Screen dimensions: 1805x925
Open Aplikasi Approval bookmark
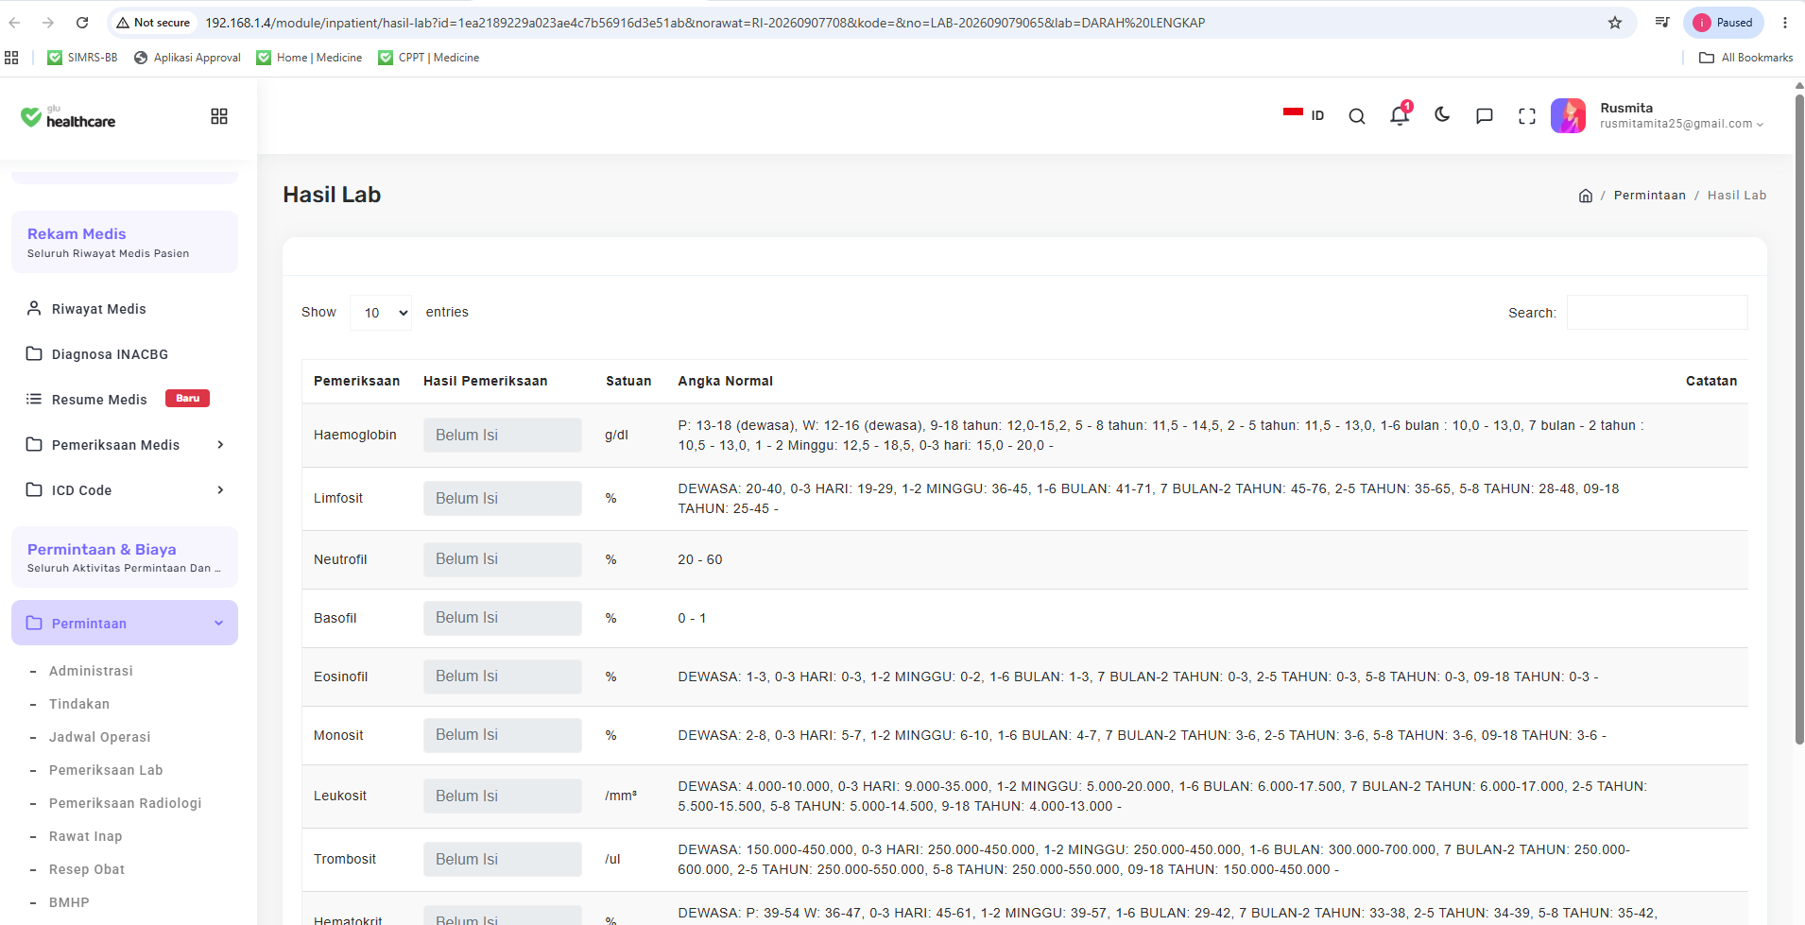(187, 58)
